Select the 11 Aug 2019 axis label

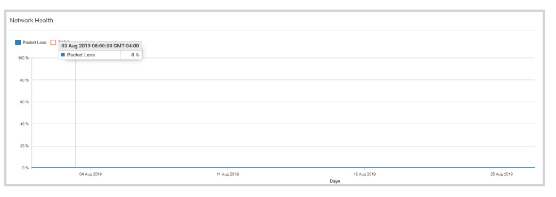pyautogui.click(x=227, y=174)
